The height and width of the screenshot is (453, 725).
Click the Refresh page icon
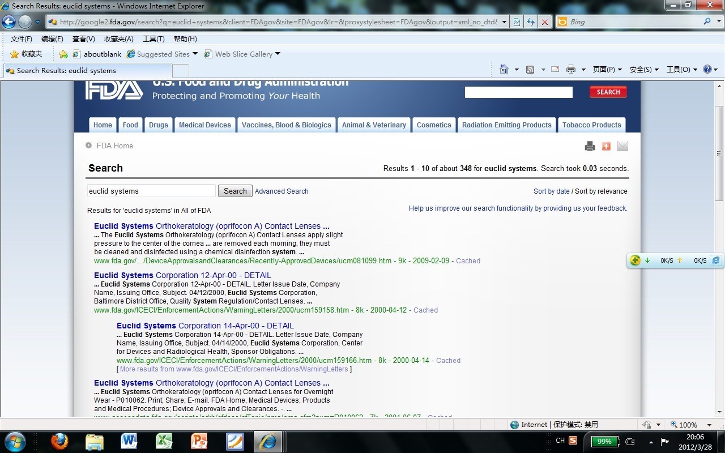(531, 22)
